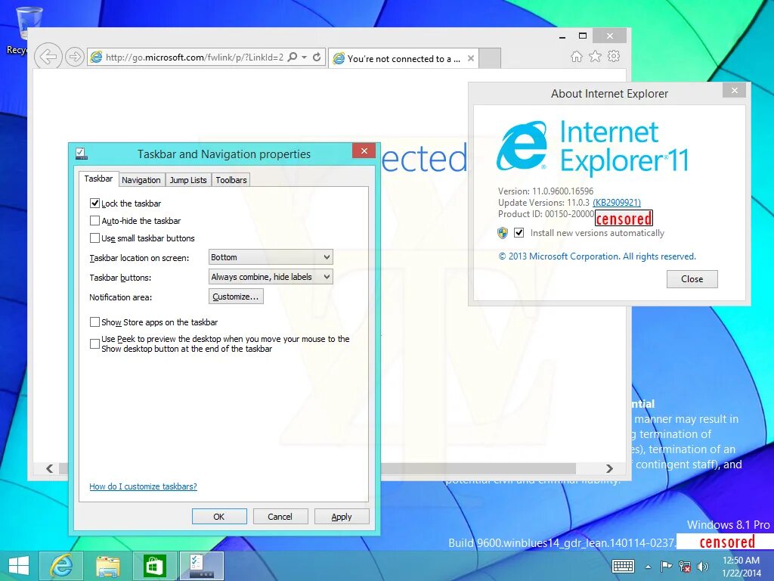The height and width of the screenshot is (581, 774).
Task: Open the touch keyboard from the system tray
Action: (623, 566)
